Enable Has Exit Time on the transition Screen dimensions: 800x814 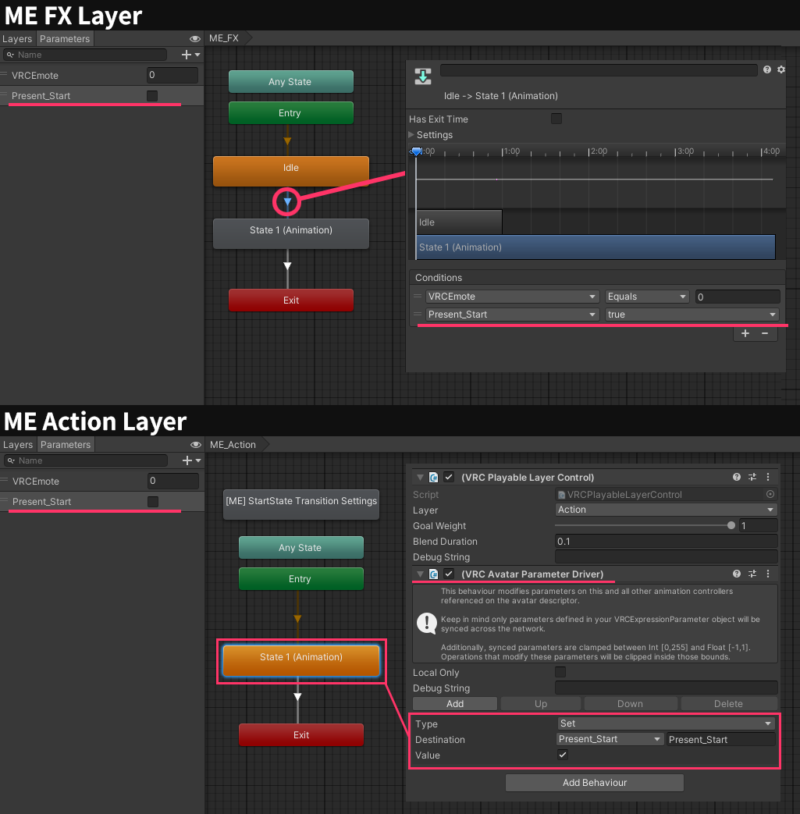click(556, 119)
